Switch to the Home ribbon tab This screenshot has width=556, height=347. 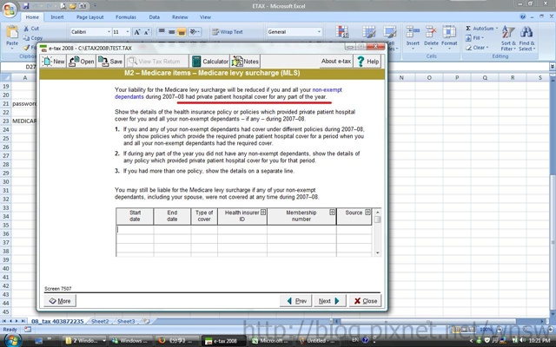click(x=32, y=17)
